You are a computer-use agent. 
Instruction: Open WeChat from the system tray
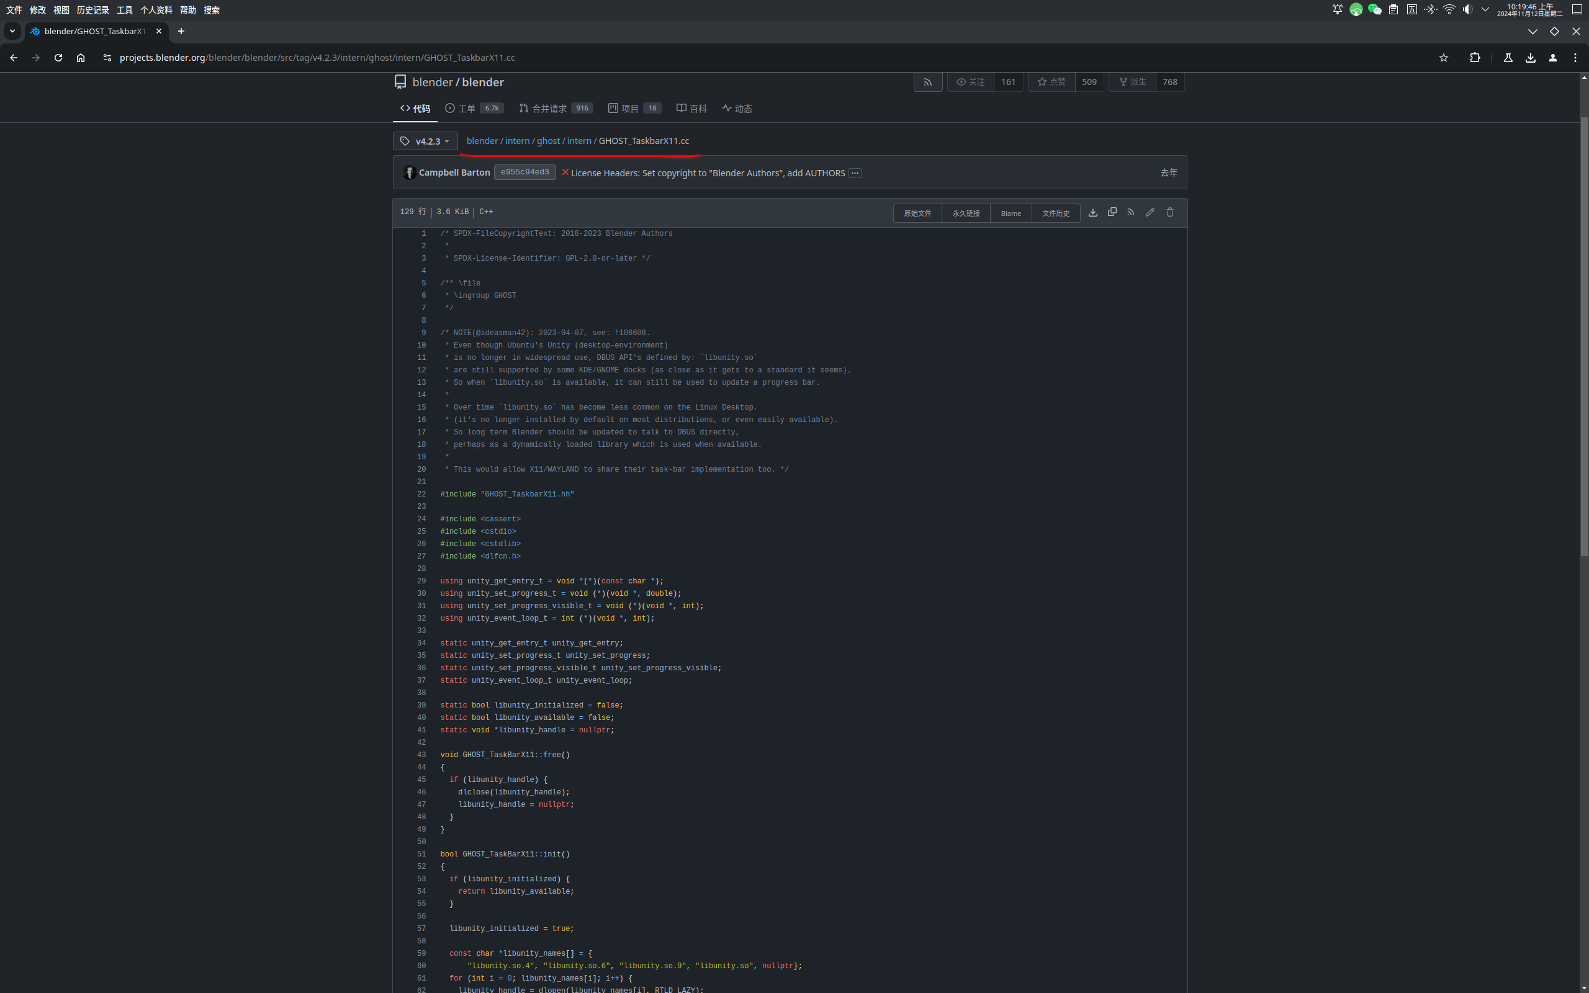tap(1374, 9)
